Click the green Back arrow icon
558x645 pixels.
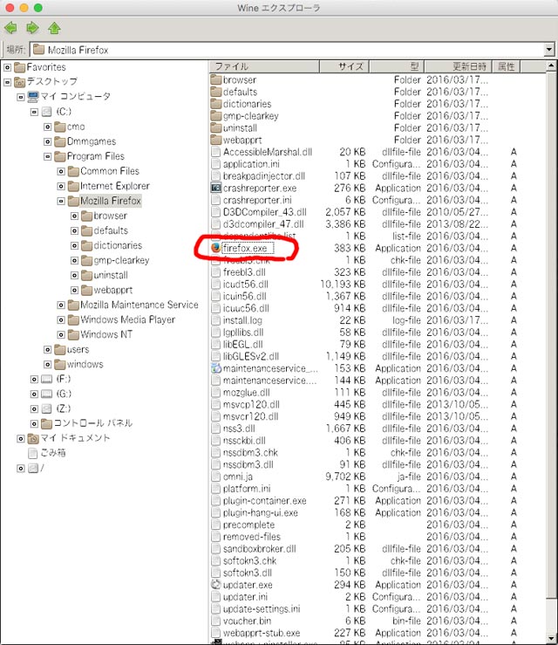pos(10,28)
